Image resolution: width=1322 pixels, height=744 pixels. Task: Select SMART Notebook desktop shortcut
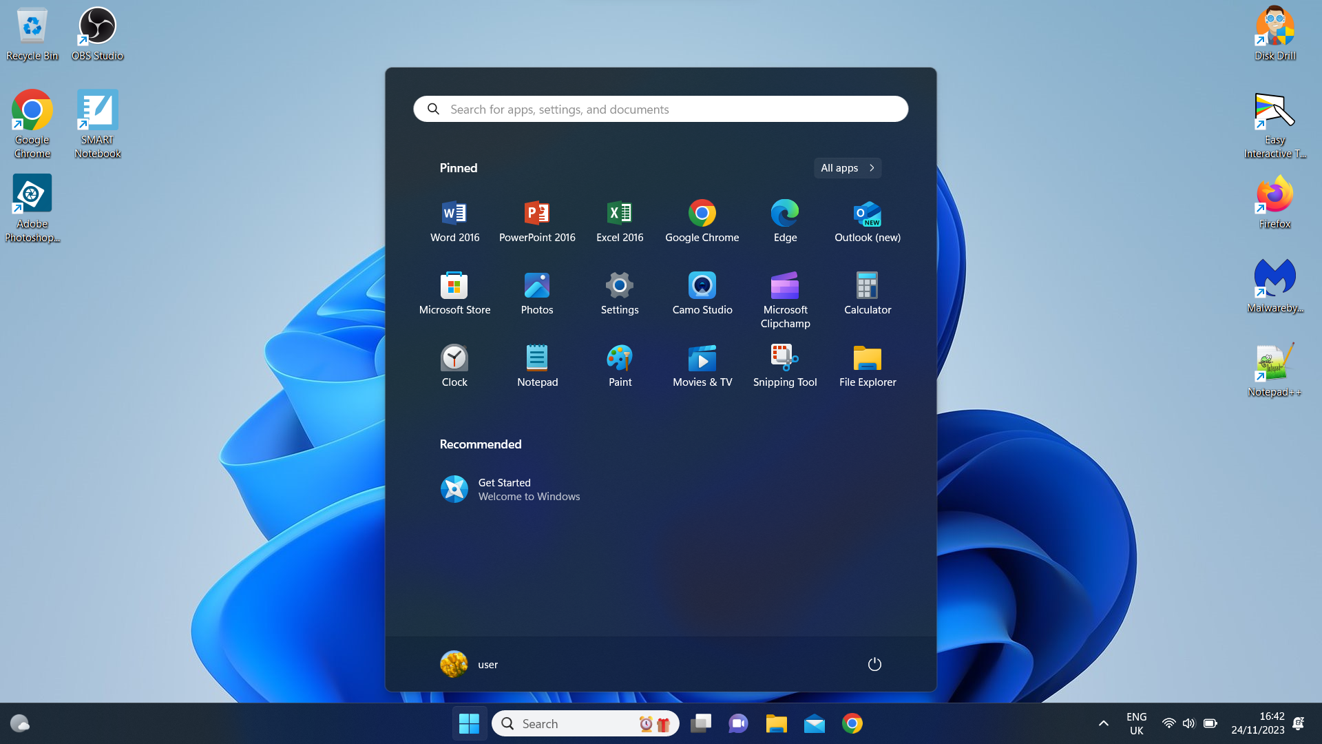pyautogui.click(x=97, y=124)
